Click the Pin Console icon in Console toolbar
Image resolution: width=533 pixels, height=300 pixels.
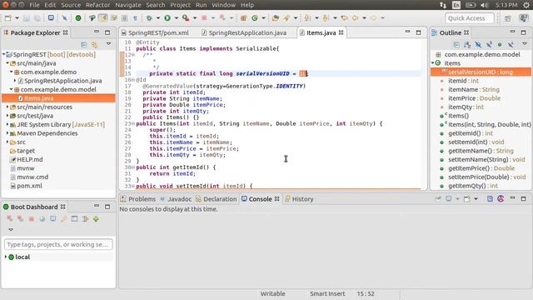tap(438, 198)
